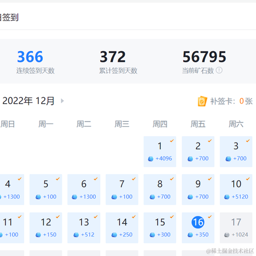Go to next month using the arrow
Screen dimensions: 256x256
(x=62, y=101)
